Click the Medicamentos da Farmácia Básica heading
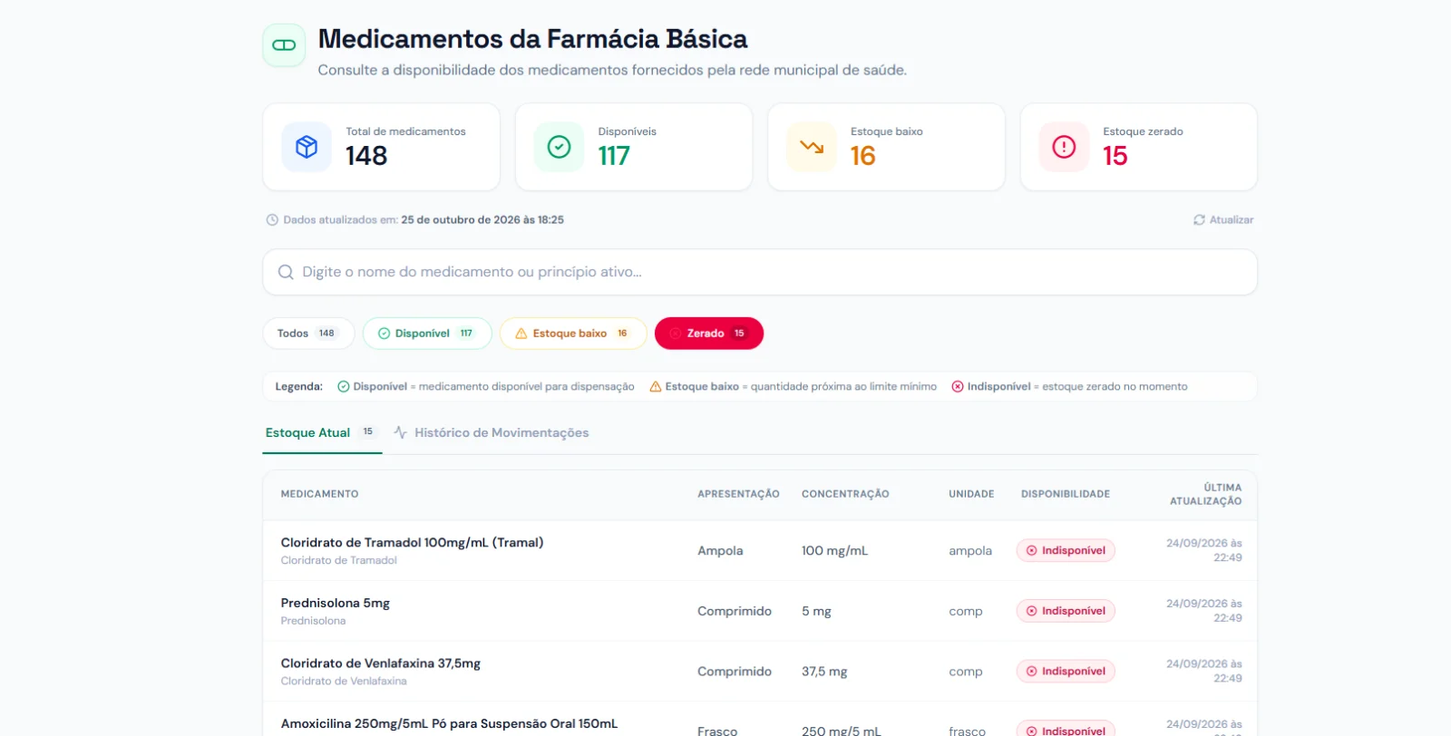This screenshot has height=736, width=1451. (x=532, y=39)
